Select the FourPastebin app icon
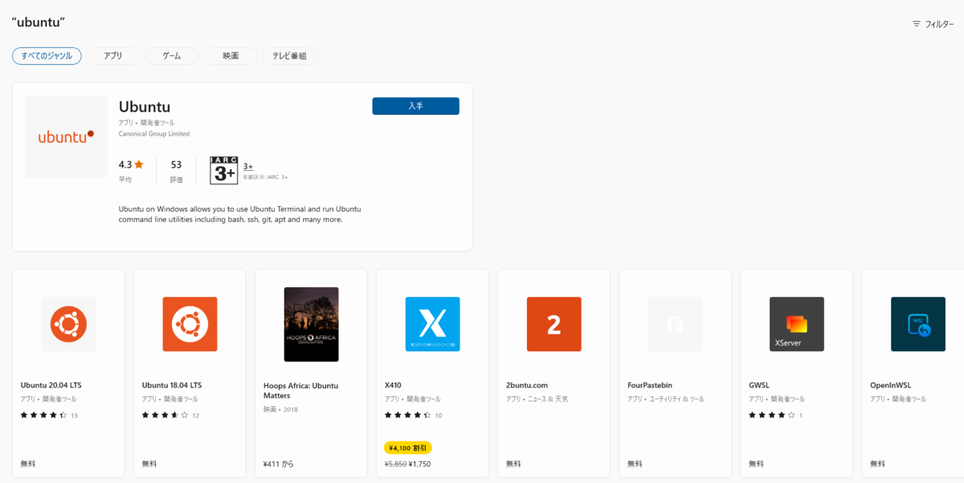The width and height of the screenshot is (964, 483). (x=675, y=324)
